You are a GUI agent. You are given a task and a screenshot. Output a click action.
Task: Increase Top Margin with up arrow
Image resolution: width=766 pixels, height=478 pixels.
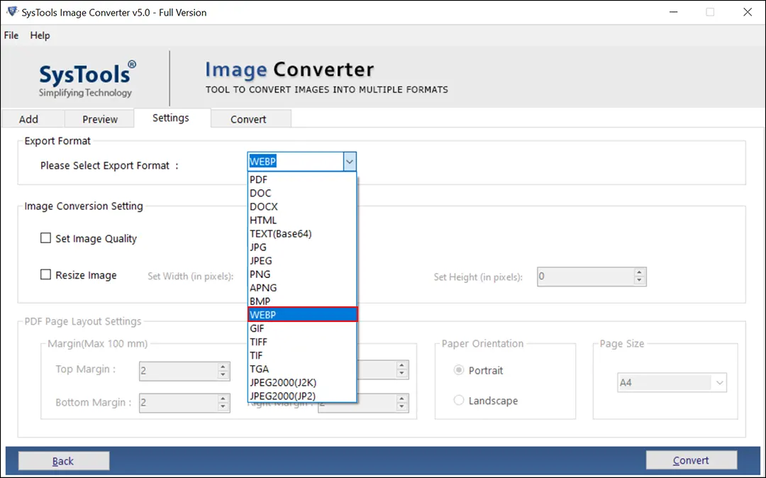click(x=223, y=367)
